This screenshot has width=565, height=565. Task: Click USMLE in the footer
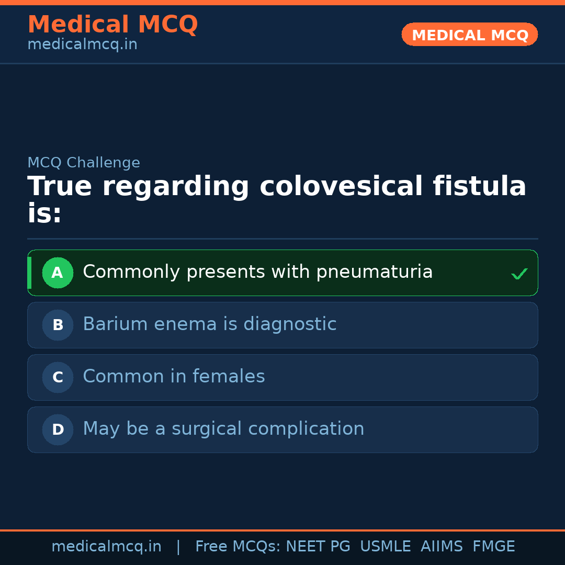pyautogui.click(x=385, y=547)
